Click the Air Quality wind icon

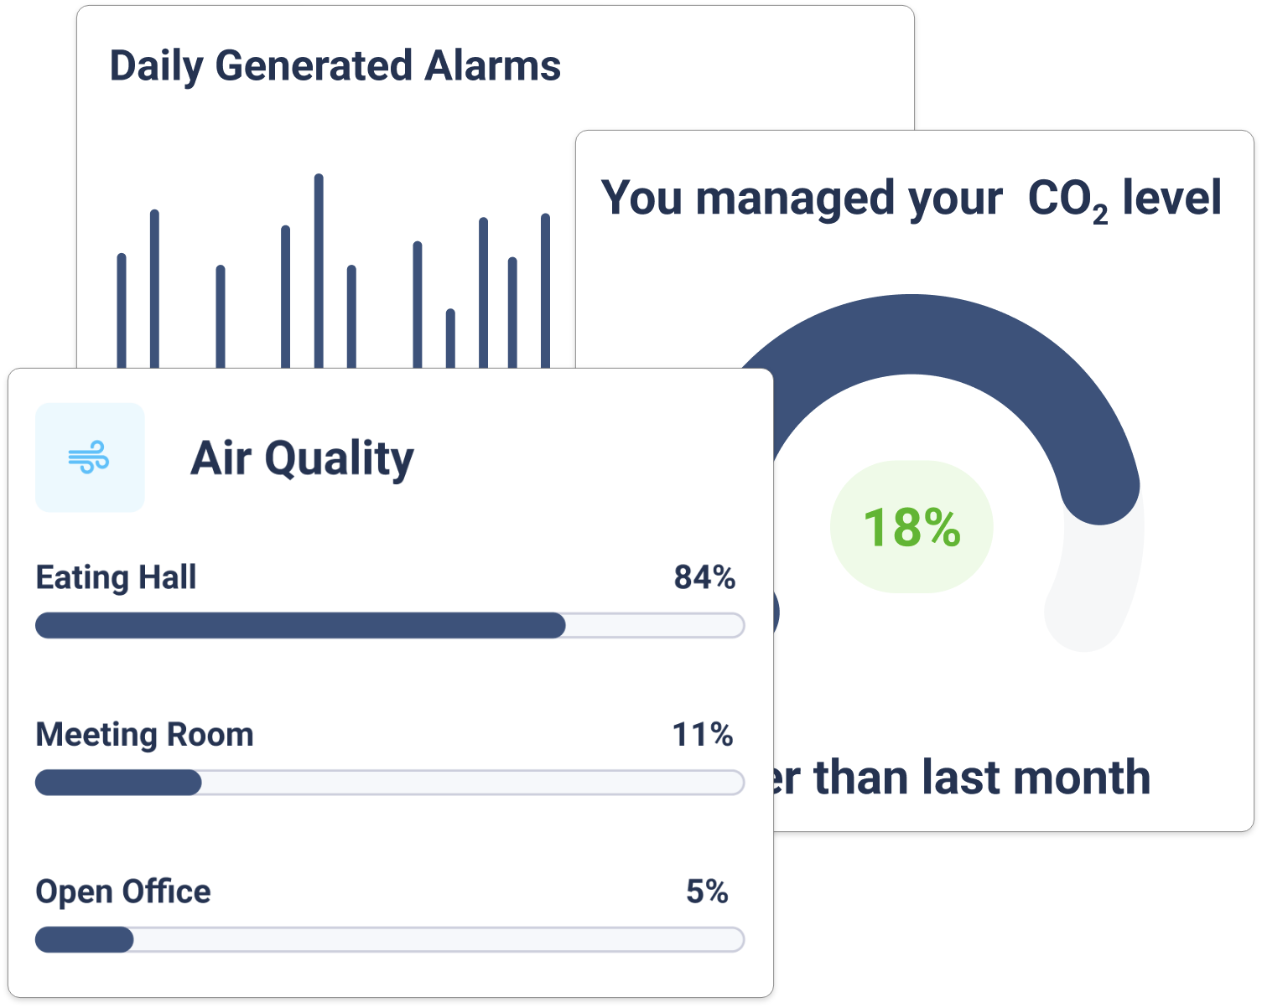89,457
